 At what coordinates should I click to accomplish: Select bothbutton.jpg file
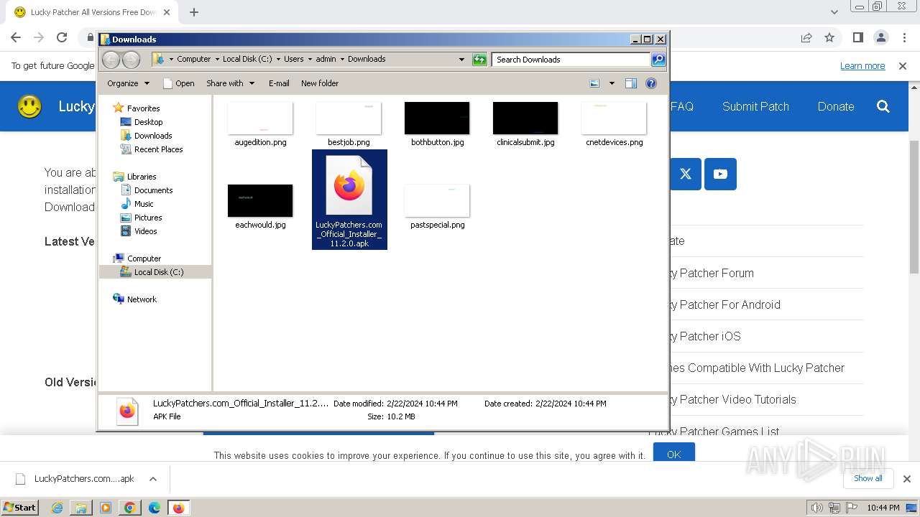(x=437, y=125)
